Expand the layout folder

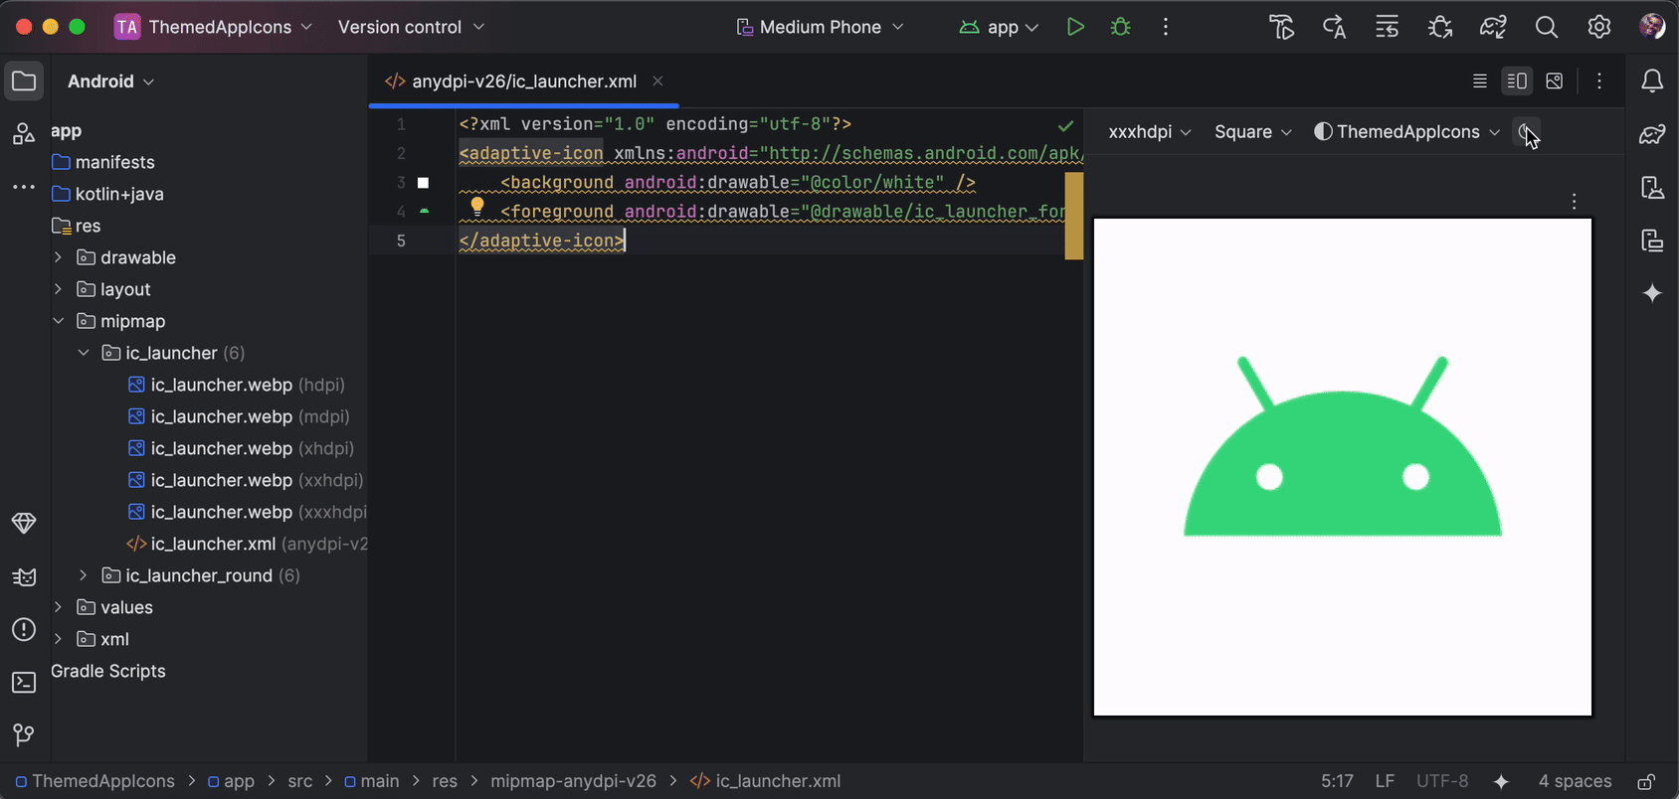58,289
